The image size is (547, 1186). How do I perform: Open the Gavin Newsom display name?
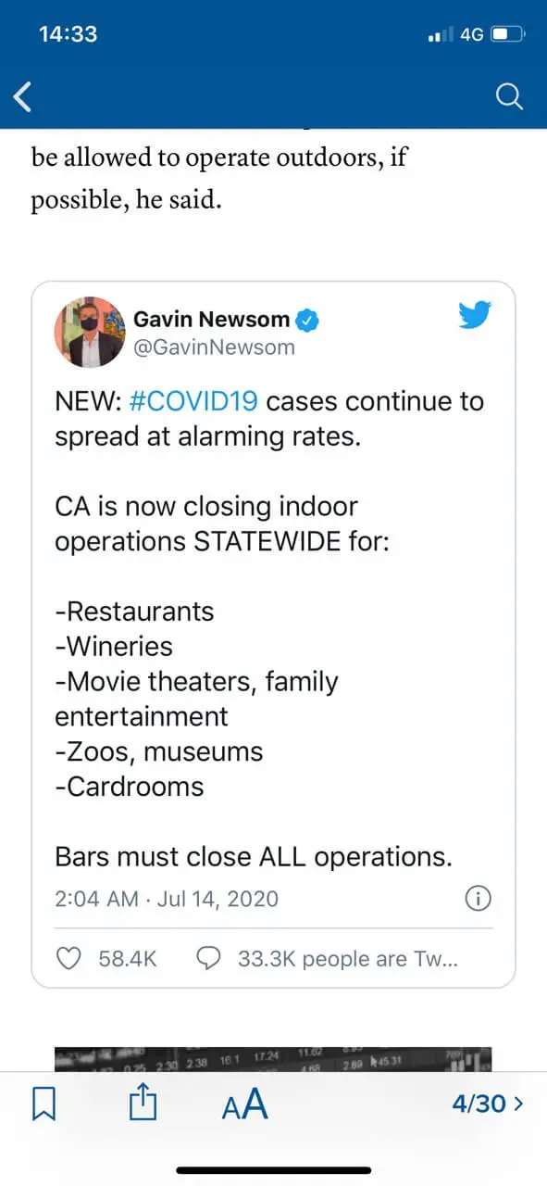212,320
